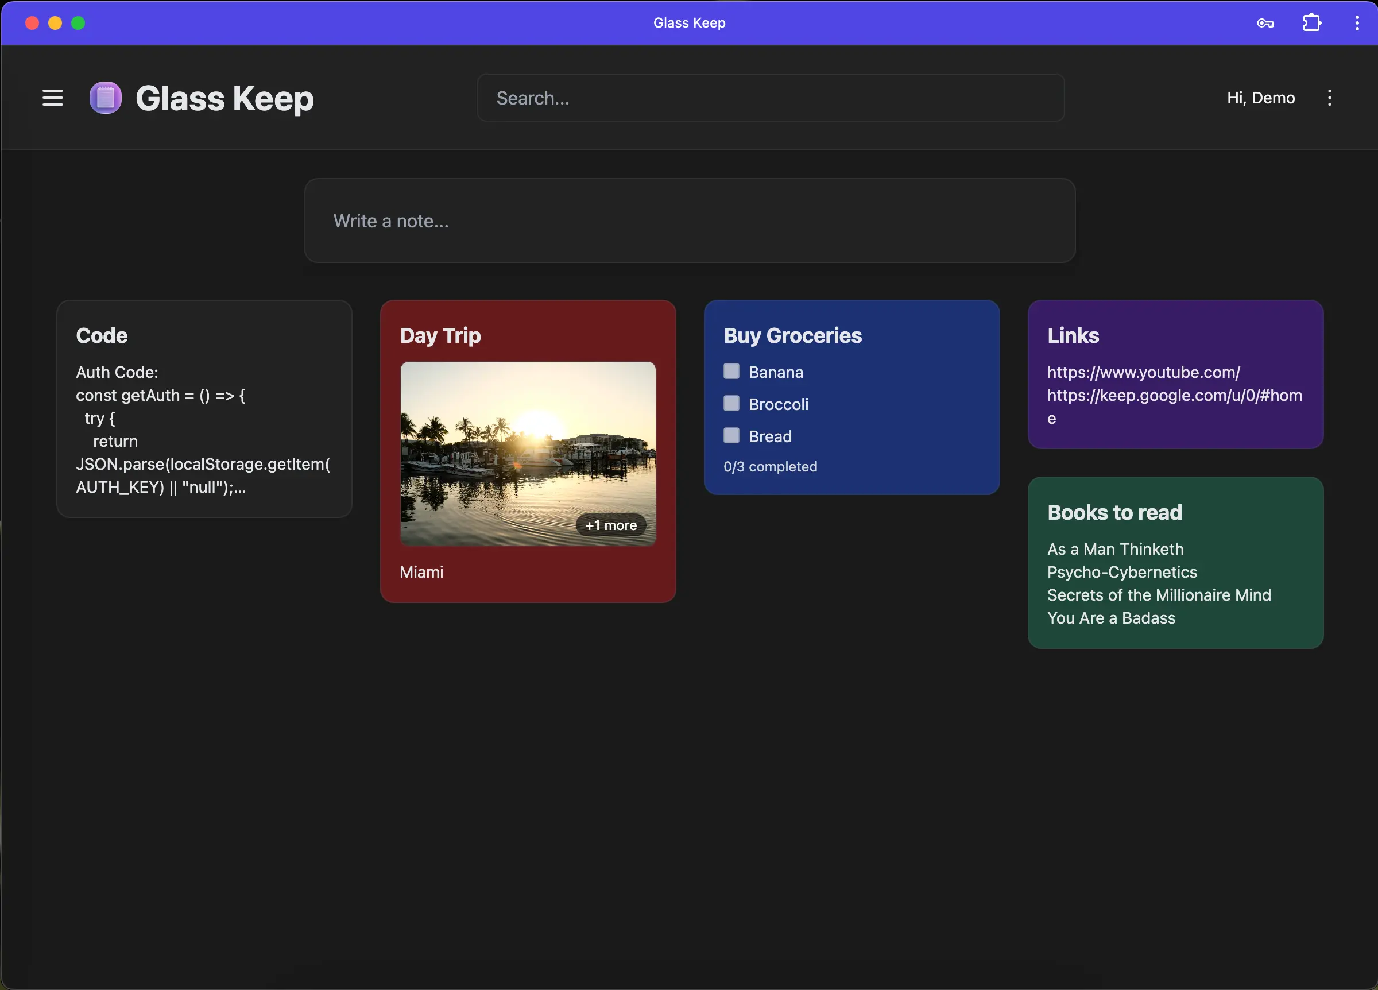The image size is (1378, 990).
Task: Open the Google Keep link in Links note
Action: 1174,396
